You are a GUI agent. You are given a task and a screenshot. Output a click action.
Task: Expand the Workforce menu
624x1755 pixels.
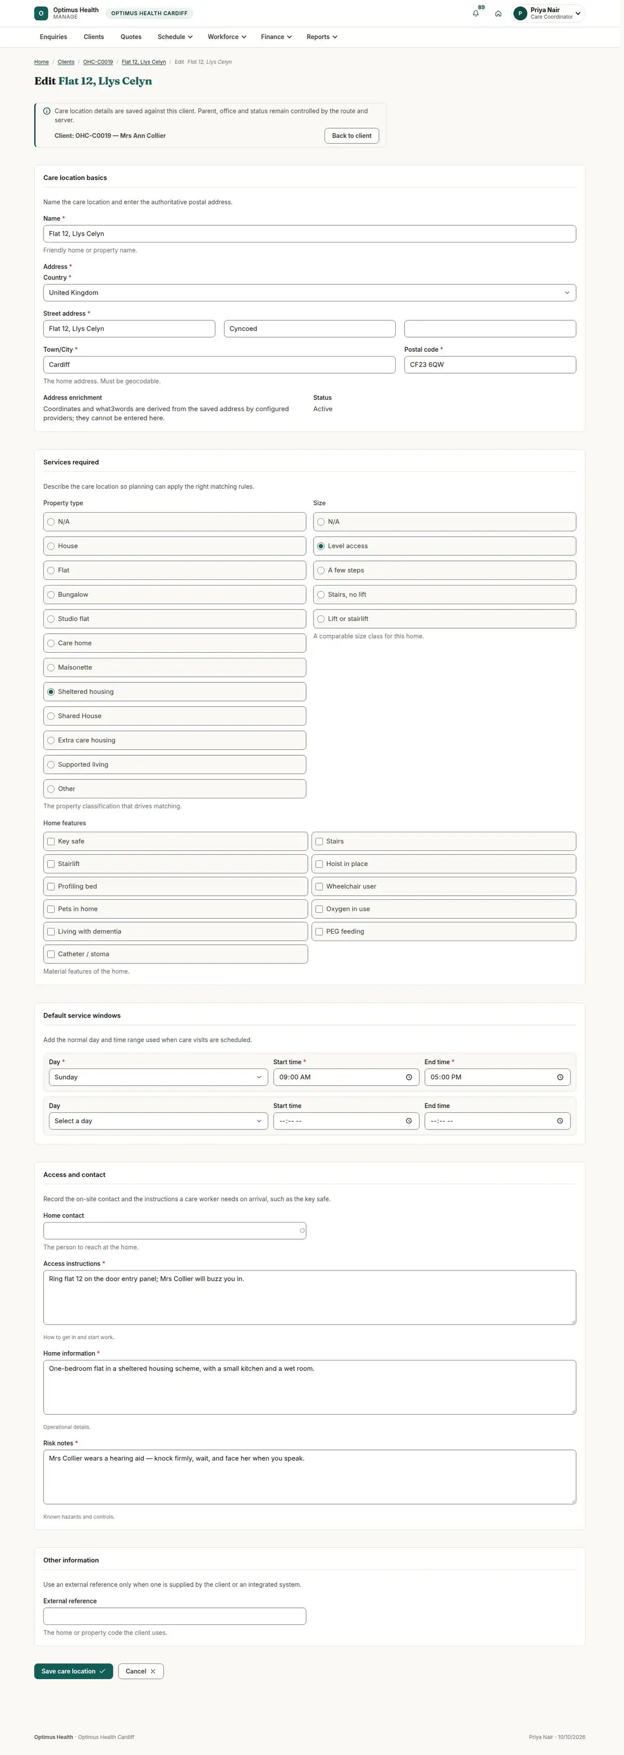pos(227,37)
